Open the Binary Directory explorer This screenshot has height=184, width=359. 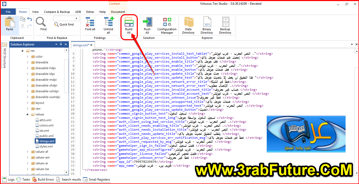(207, 25)
